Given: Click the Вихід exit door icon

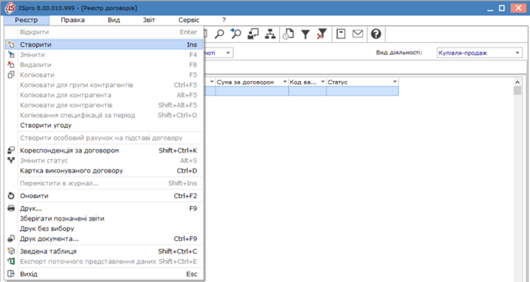Looking at the screenshot, I should pos(11,274).
